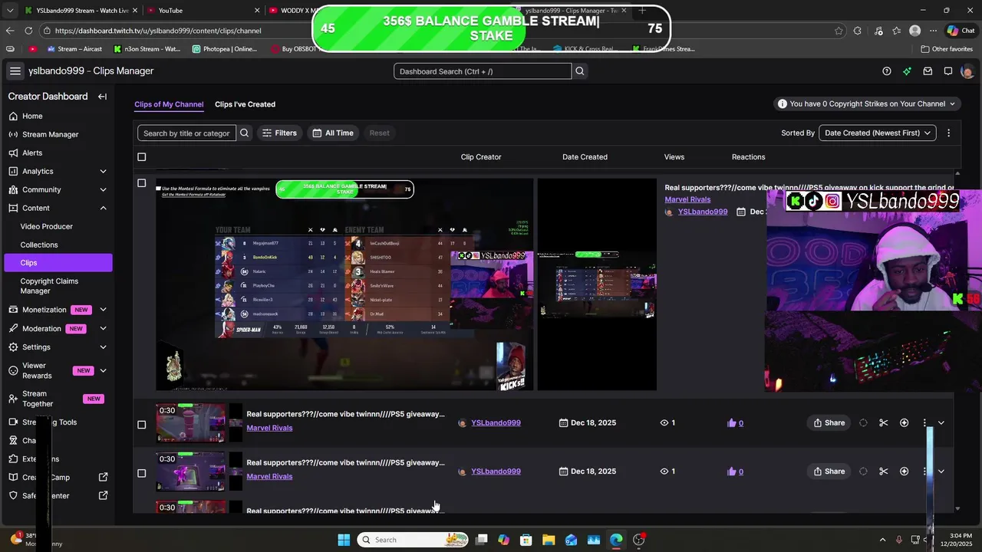982x552 pixels.
Task: Click the Edge icon in taskbar
Action: 616,540
